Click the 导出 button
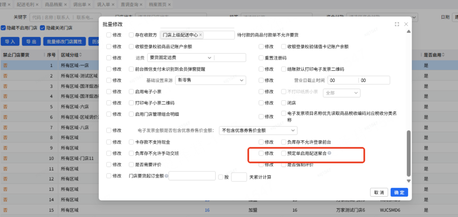Screen dimensions: 458x217 [31, 42]
